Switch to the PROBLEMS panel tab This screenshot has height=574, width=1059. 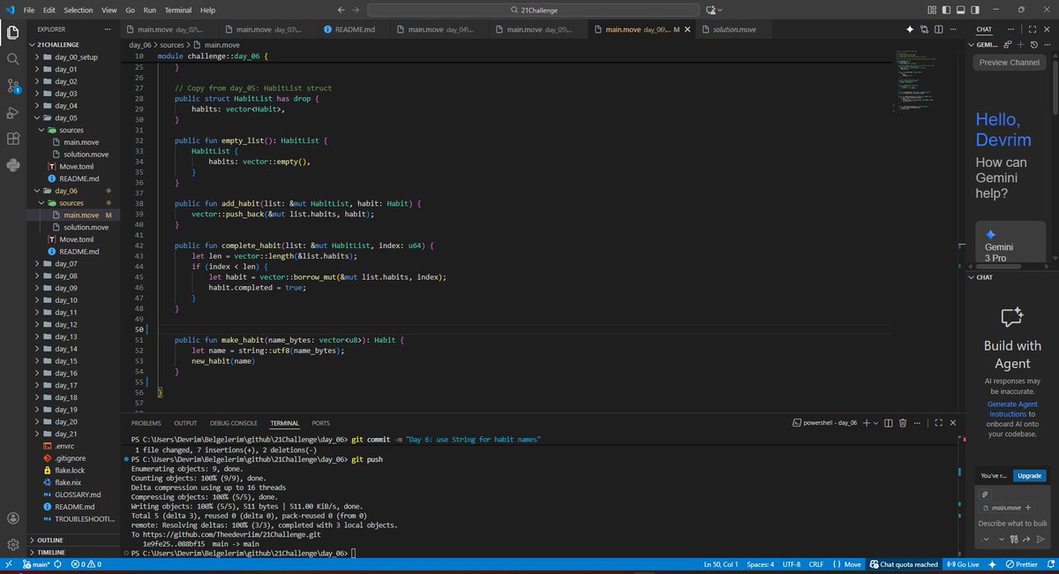pyautogui.click(x=146, y=423)
